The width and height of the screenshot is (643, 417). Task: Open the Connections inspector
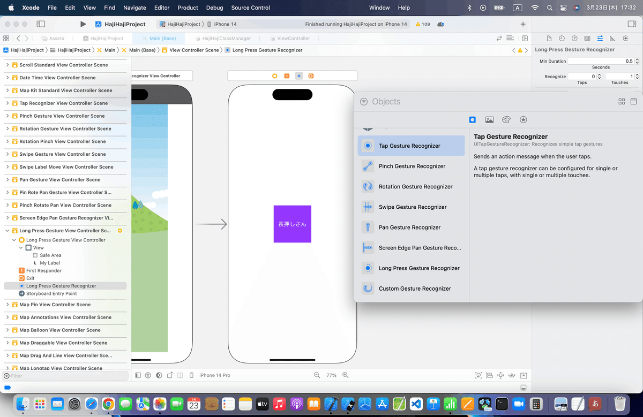[x=625, y=39]
